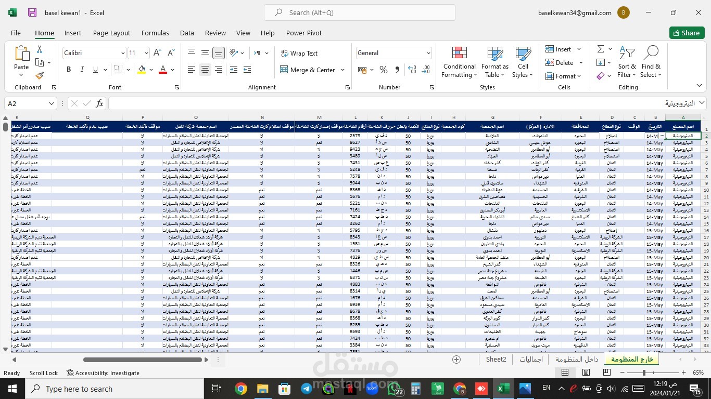Open Merge & Center dropdown arrow
The image size is (711, 399).
point(342,70)
